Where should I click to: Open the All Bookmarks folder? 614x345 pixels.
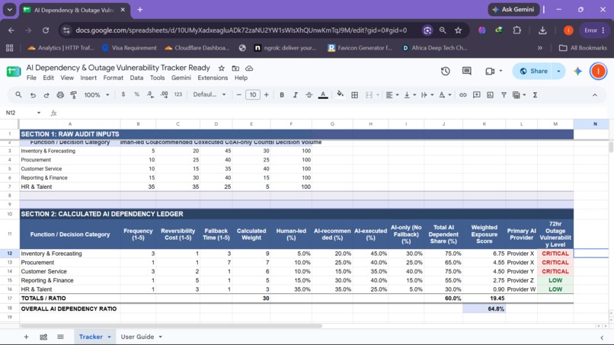point(583,48)
